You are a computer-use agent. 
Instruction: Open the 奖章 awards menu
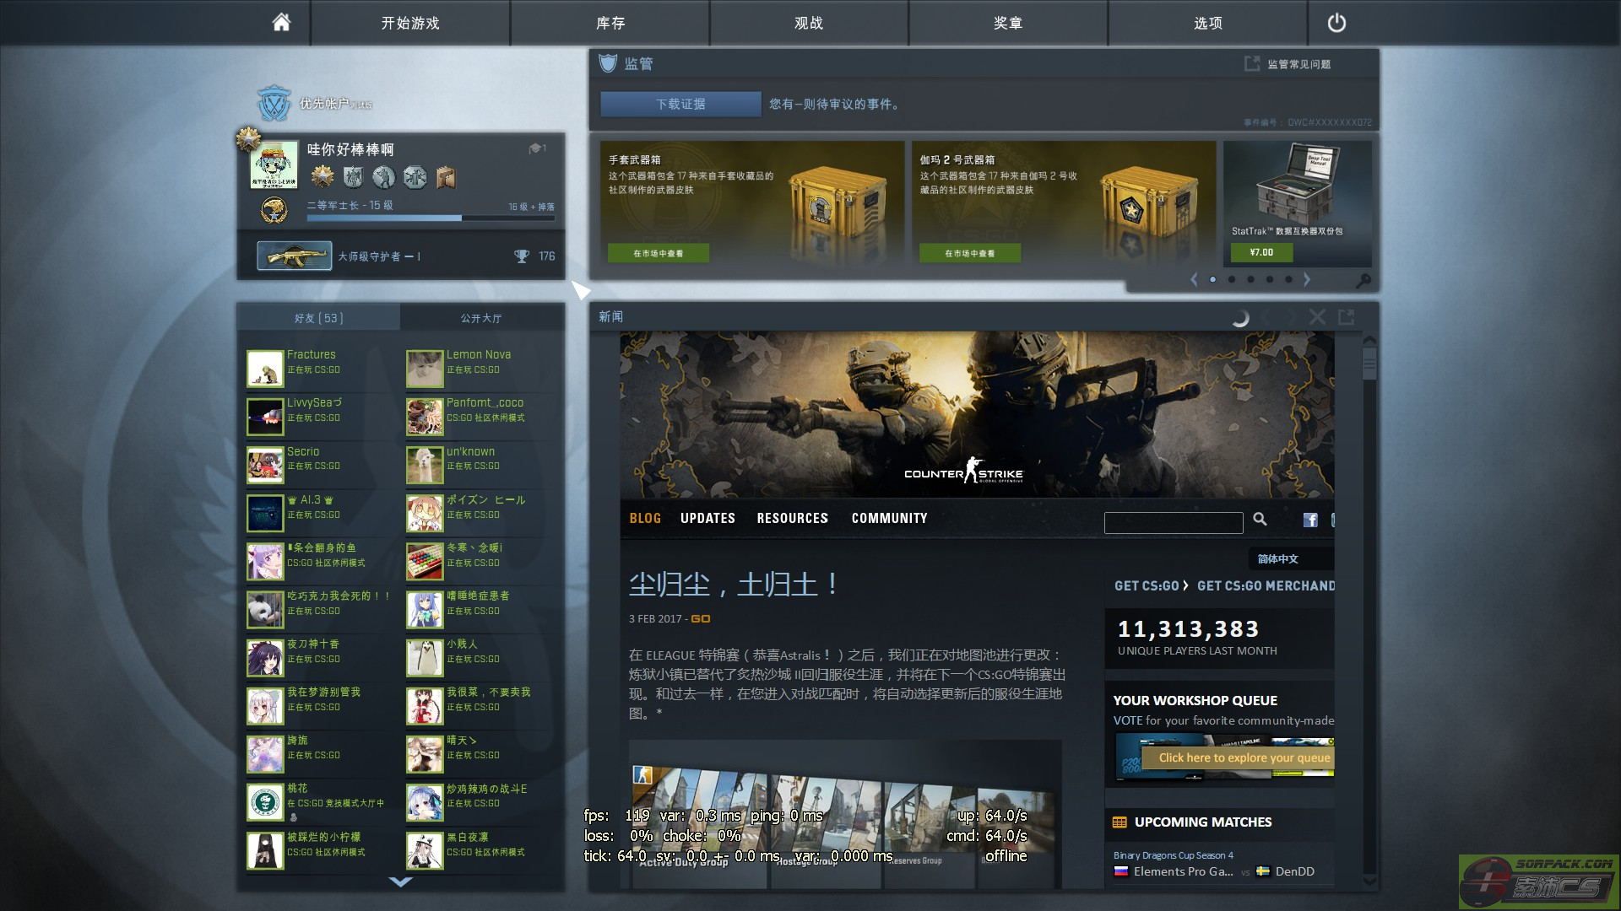1008,23
